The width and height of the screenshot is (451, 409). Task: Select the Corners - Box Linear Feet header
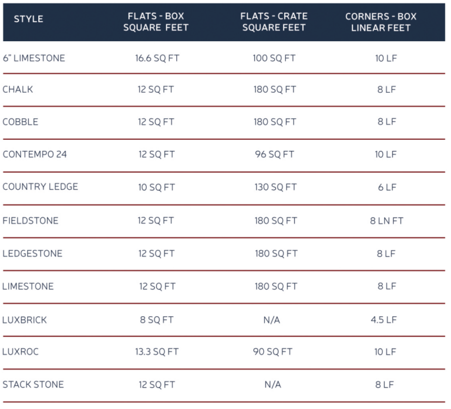(x=381, y=22)
